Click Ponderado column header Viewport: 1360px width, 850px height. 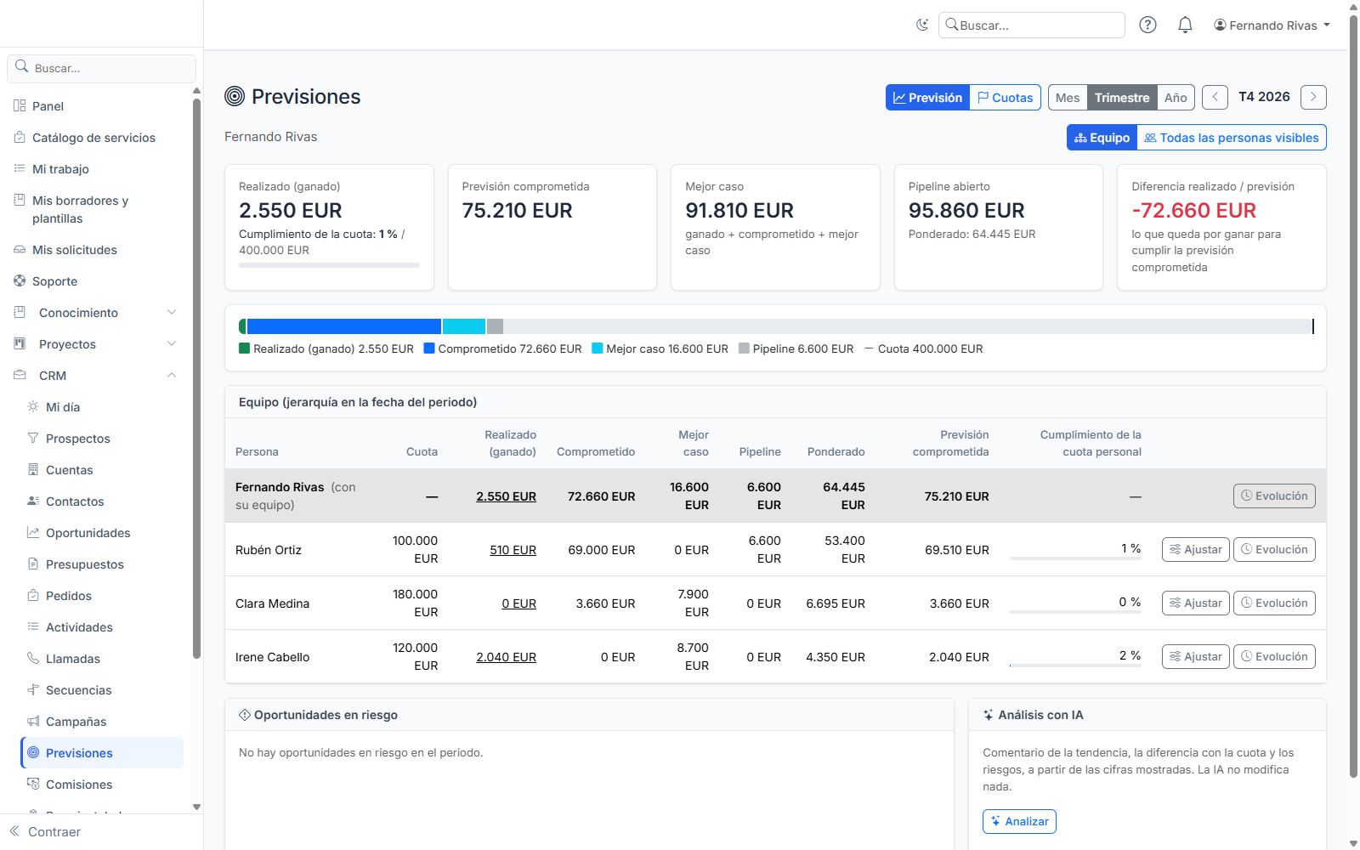pos(836,452)
